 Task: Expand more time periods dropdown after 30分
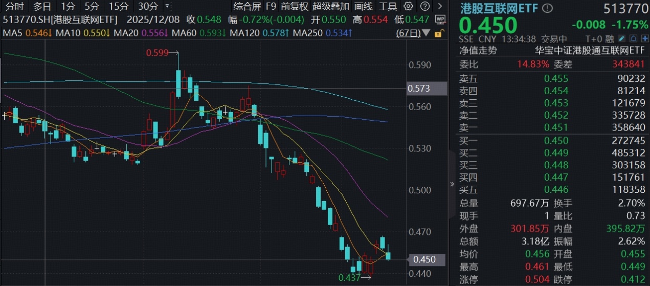coord(167,7)
